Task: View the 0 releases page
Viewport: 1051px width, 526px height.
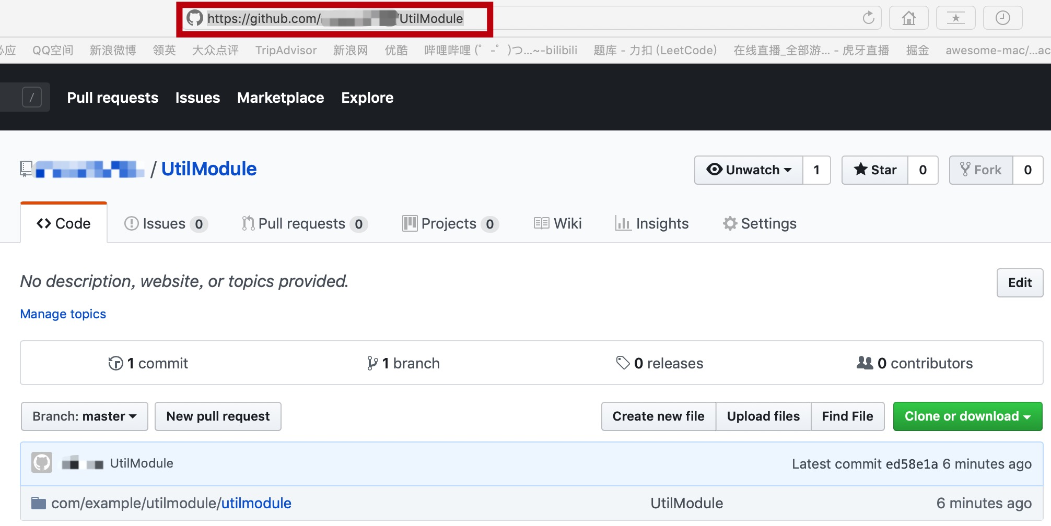Action: click(660, 363)
